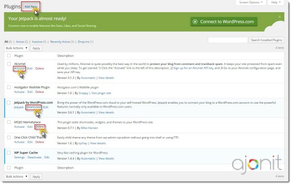Filter plugins by Inactive

pyautogui.click(x=37, y=42)
